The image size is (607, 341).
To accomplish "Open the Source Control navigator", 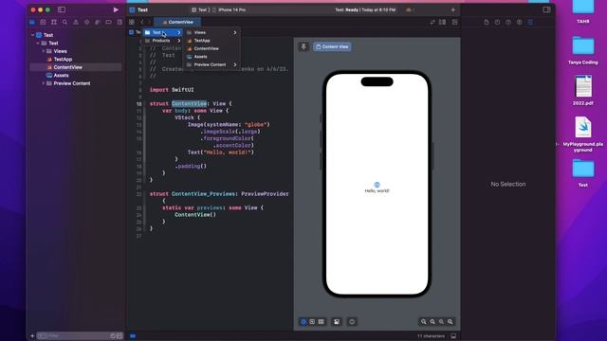I will click(43, 23).
